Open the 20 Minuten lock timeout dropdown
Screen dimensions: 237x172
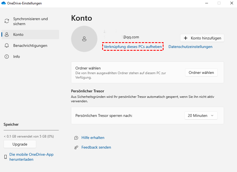201,115
